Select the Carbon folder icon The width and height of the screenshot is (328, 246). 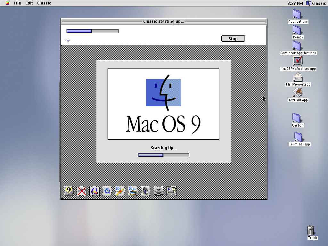[296, 118]
